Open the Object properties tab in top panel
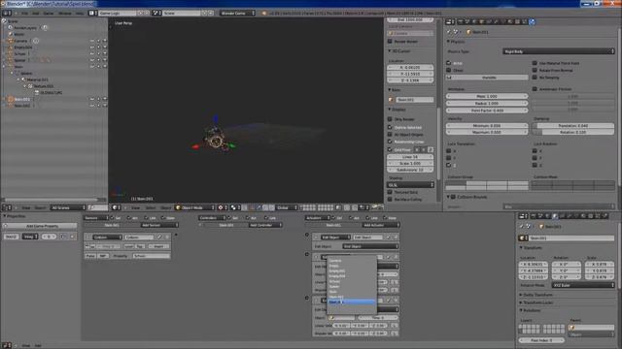This screenshot has height=349, width=622. [482, 21]
